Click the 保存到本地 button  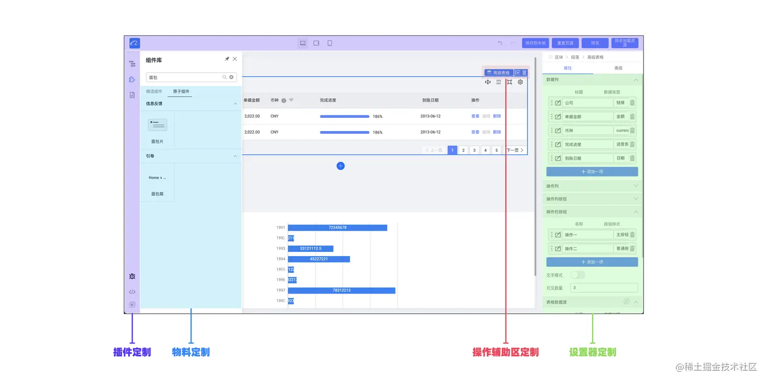pyautogui.click(x=535, y=43)
